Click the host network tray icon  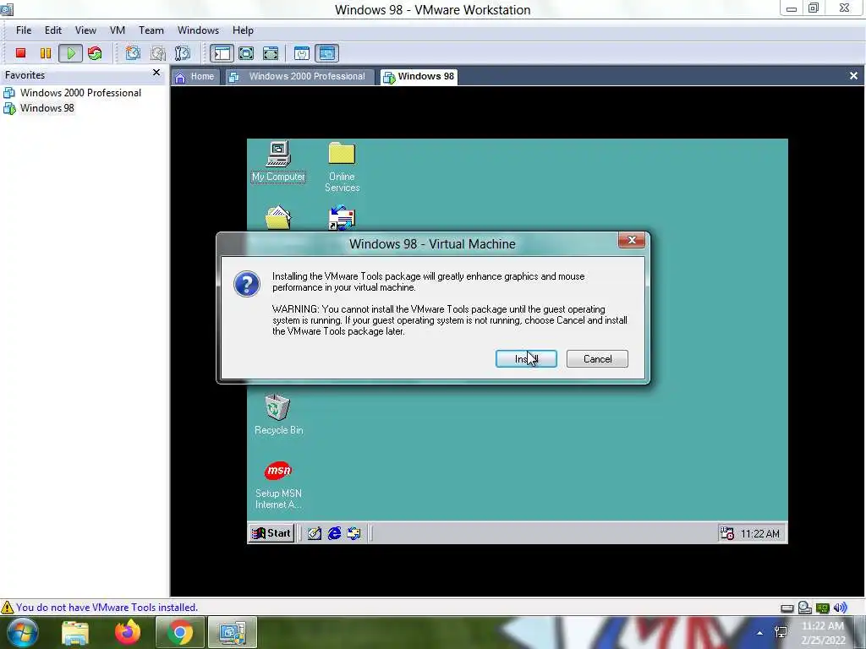pos(781,632)
